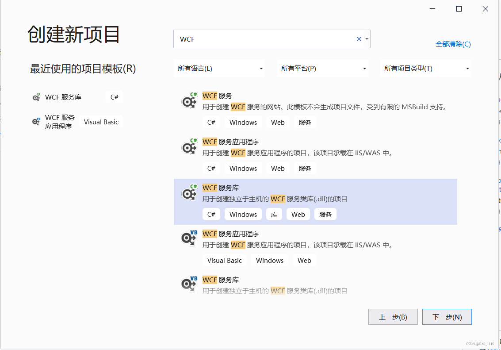The height and width of the screenshot is (350, 501).
Task: Click recent template WCF 服务应用程序 icon
Action: [x=36, y=122]
